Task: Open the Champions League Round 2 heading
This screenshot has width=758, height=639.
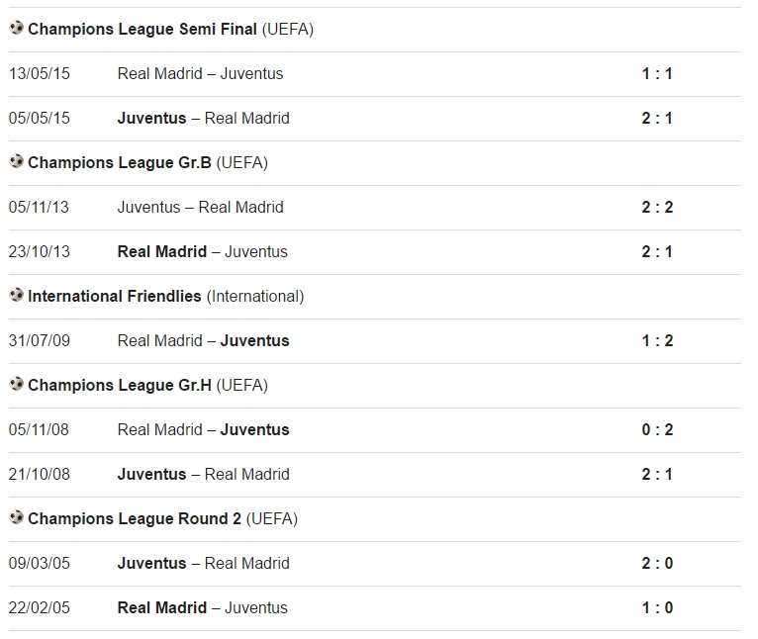Action: 163,518
